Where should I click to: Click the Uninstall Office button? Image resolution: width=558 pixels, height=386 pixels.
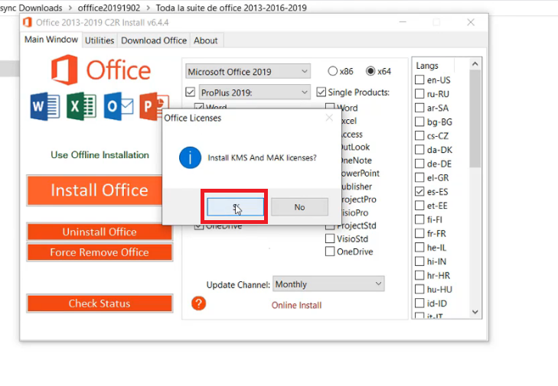tap(100, 232)
